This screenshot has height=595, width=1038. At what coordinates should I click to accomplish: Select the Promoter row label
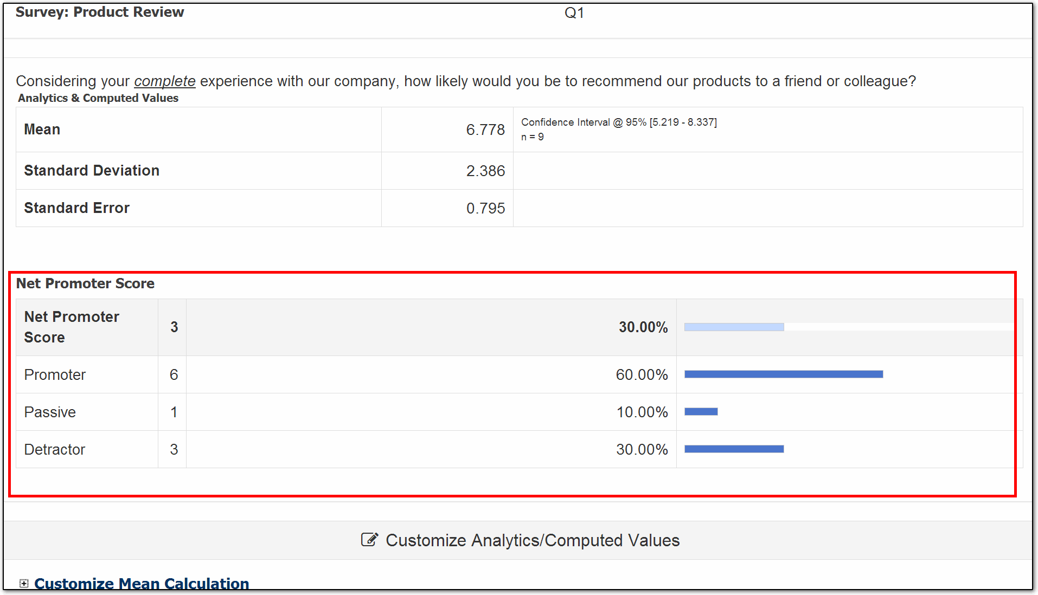point(55,374)
